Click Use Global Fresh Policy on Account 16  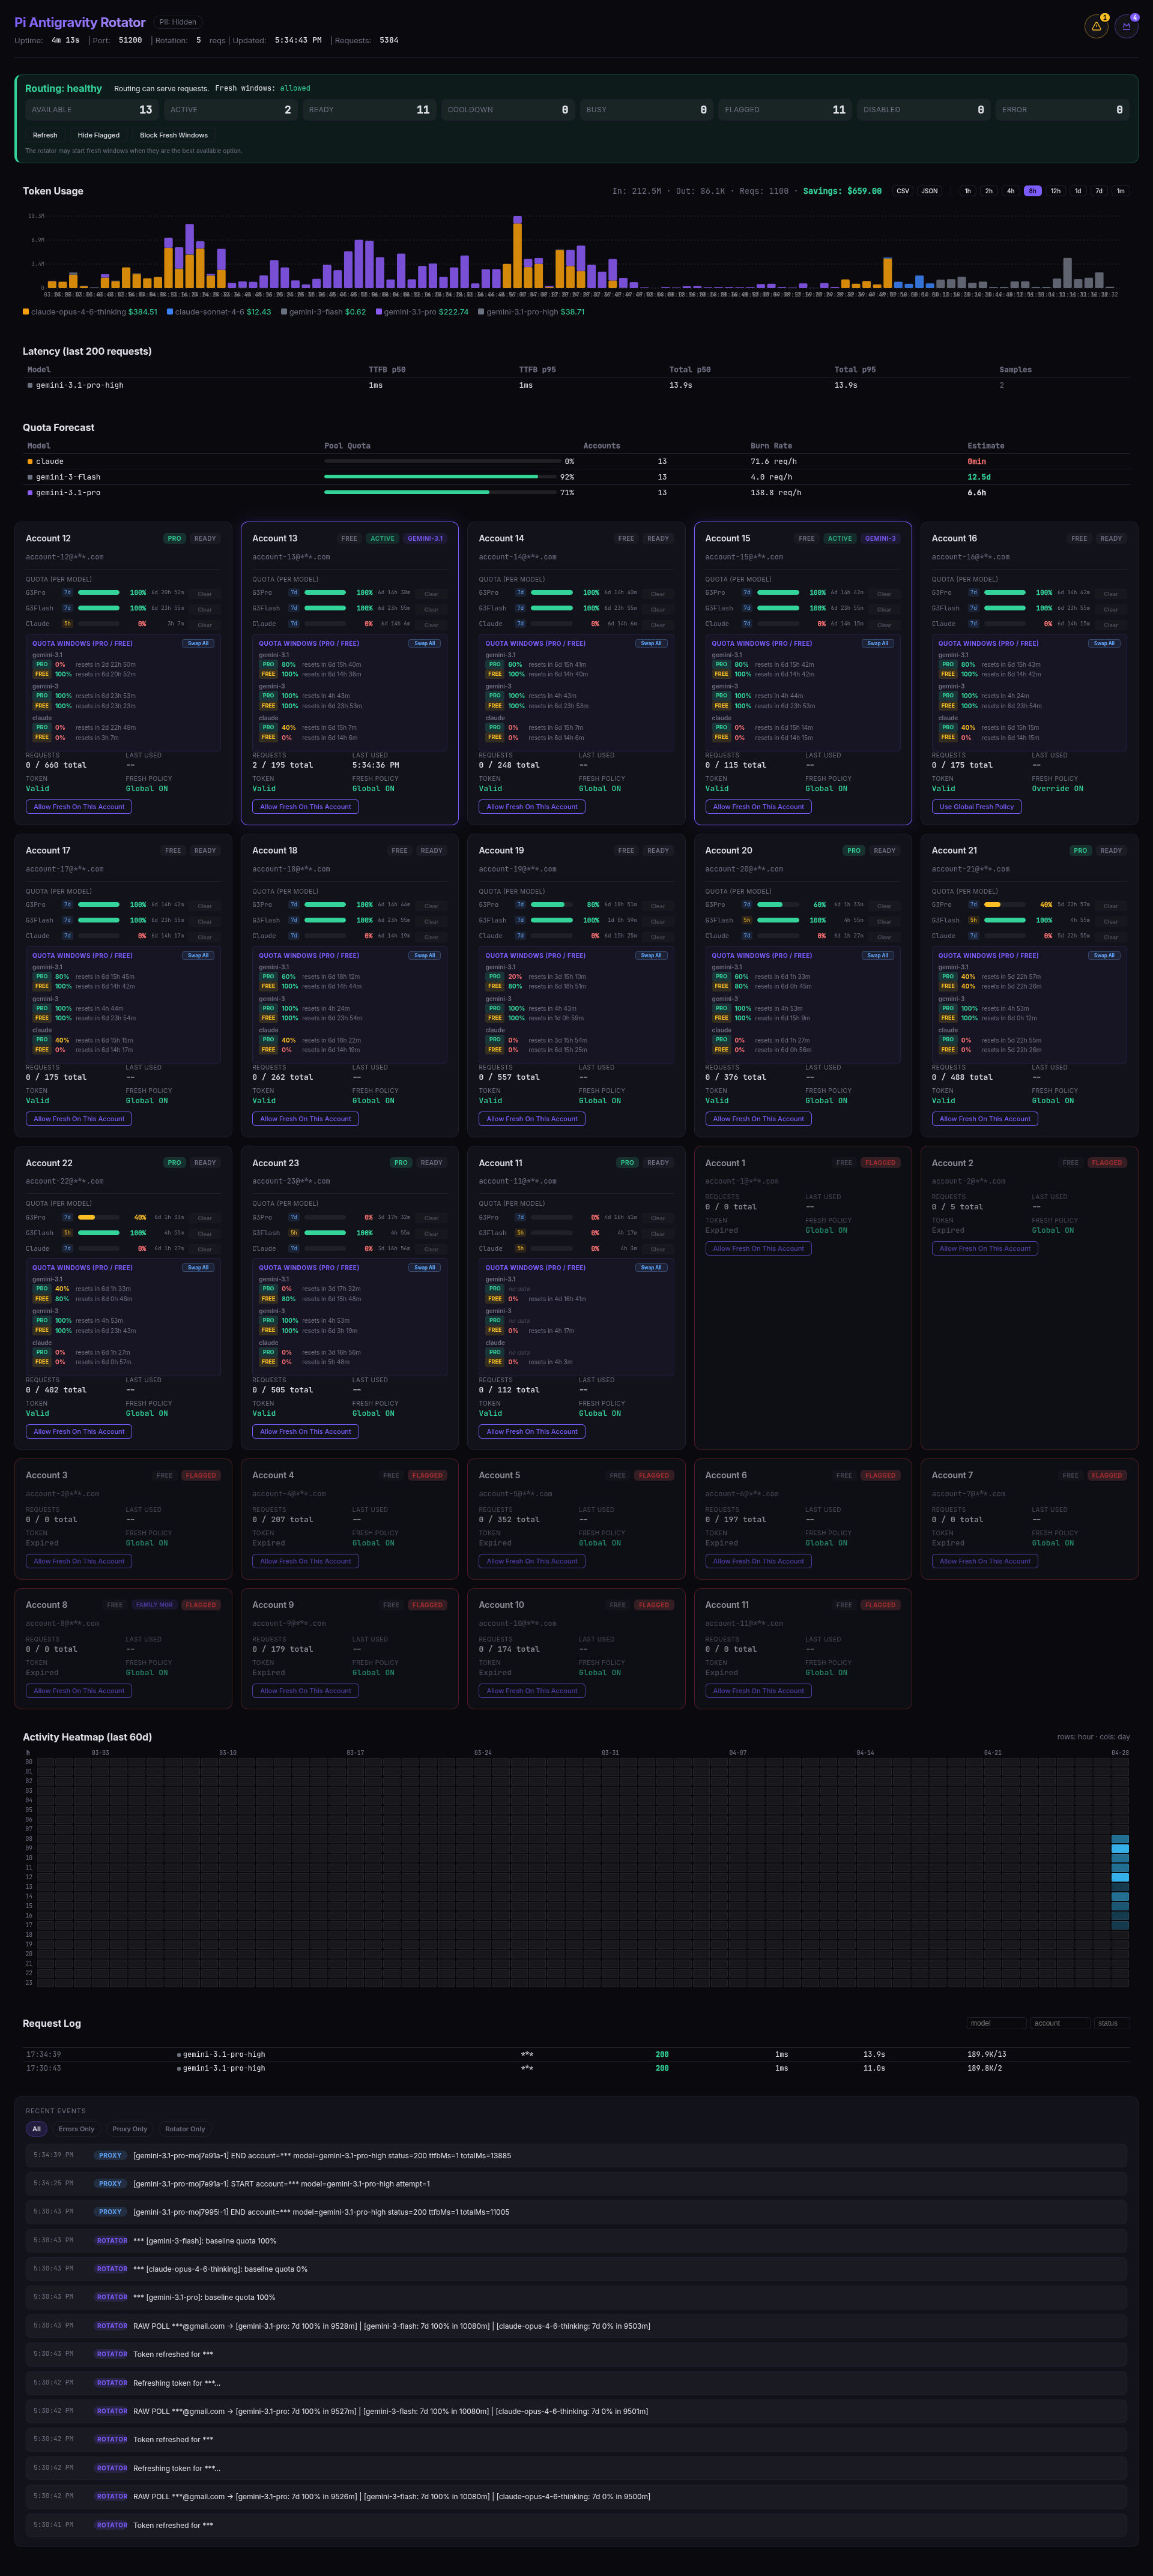click(977, 806)
